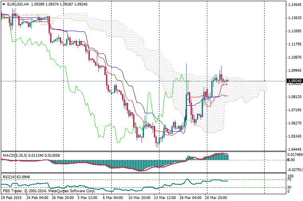Click the 18 Mar 04:00 time label
The image size is (303, 201).
coord(191,197)
